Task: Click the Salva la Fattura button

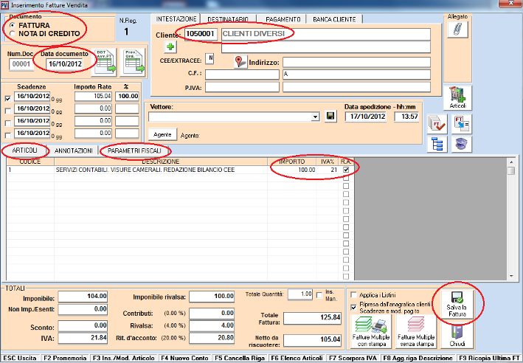Action: 454,304
